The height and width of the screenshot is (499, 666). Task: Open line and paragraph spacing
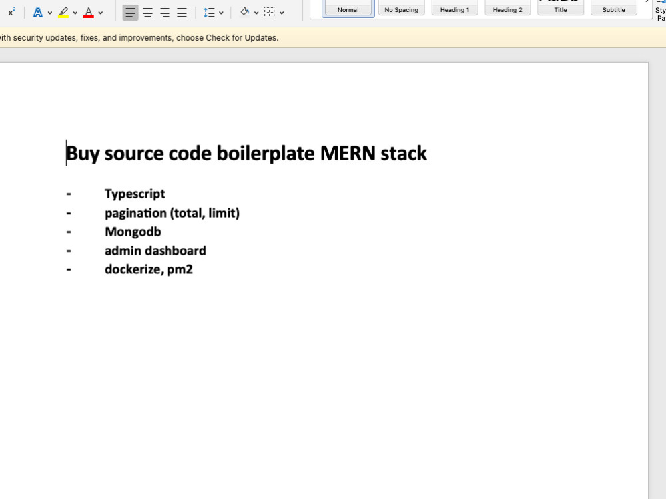pyautogui.click(x=209, y=12)
